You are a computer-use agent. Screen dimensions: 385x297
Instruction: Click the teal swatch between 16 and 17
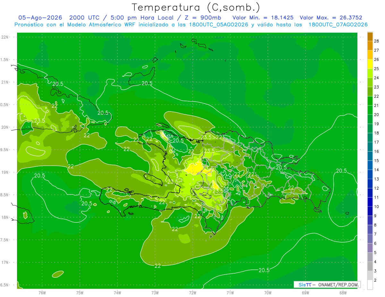[370, 147]
